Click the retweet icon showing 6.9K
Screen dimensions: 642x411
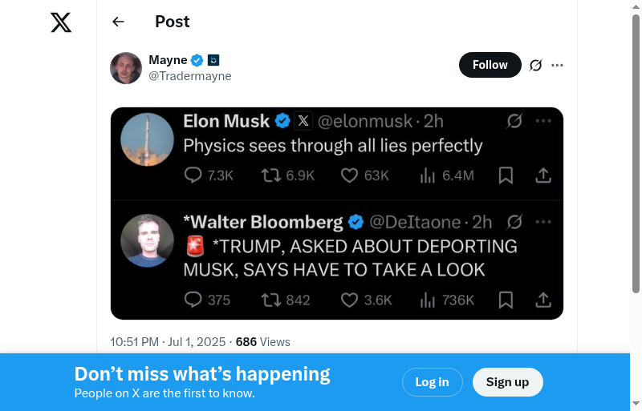[271, 175]
